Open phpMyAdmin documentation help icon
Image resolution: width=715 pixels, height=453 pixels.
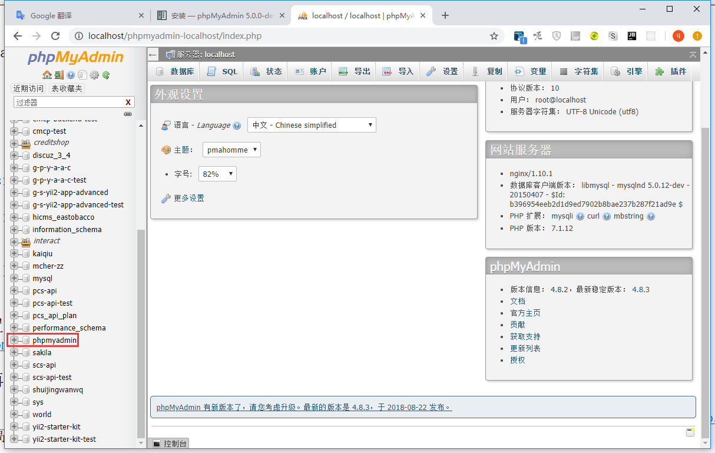coord(71,75)
